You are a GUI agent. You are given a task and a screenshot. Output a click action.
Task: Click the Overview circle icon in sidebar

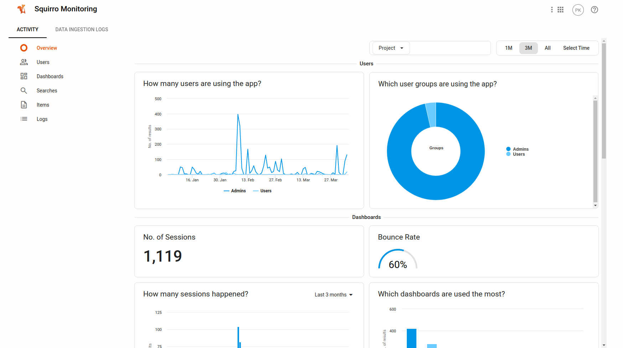[24, 48]
